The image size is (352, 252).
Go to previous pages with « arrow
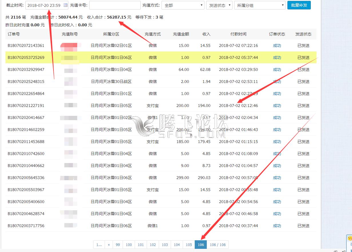(109, 245)
